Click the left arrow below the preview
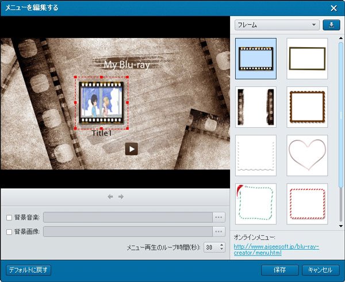 click(110, 197)
